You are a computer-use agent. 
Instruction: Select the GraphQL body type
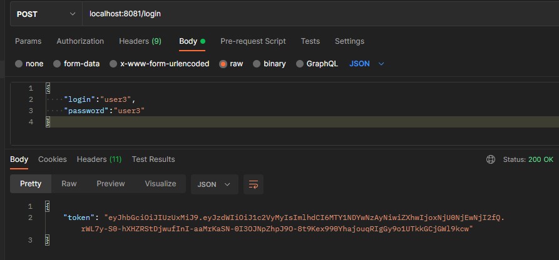tap(317, 64)
